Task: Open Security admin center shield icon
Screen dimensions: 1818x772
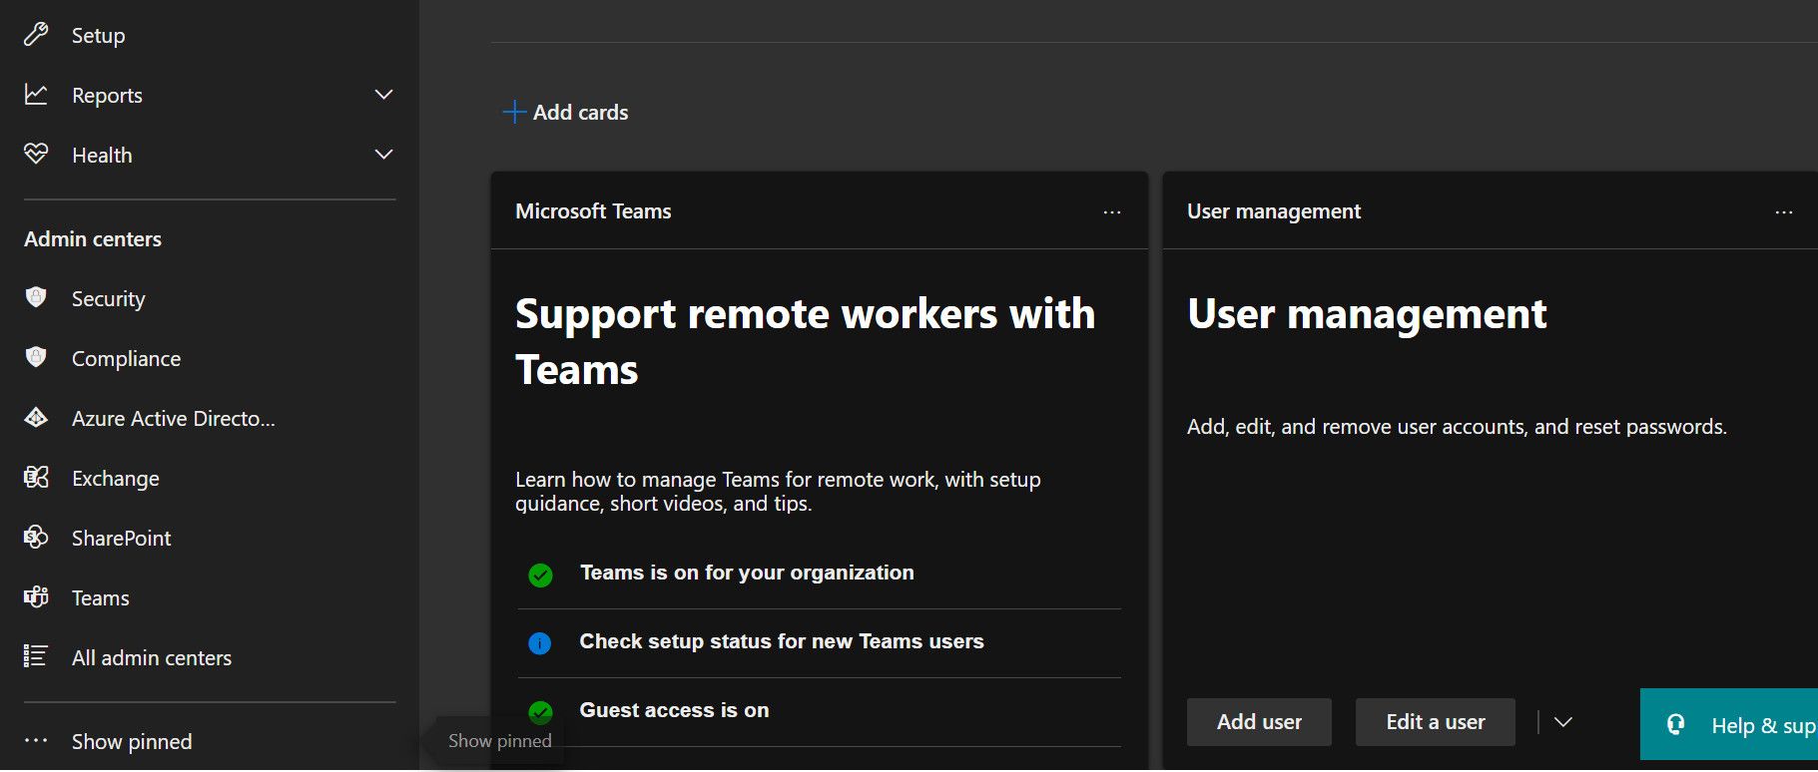Action: tap(36, 298)
